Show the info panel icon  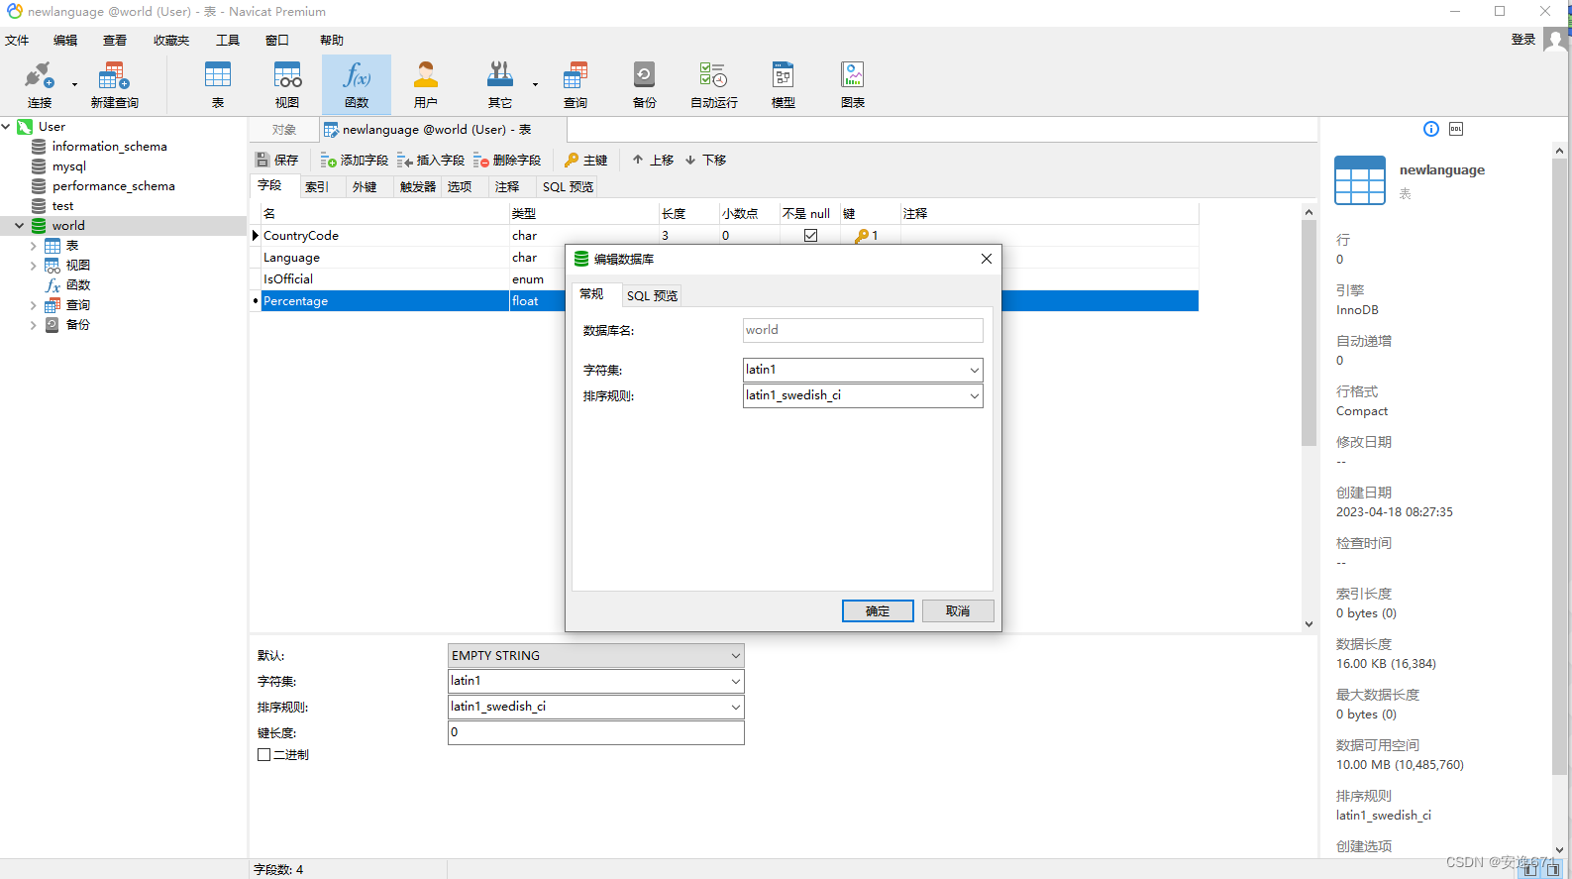tap(1430, 129)
